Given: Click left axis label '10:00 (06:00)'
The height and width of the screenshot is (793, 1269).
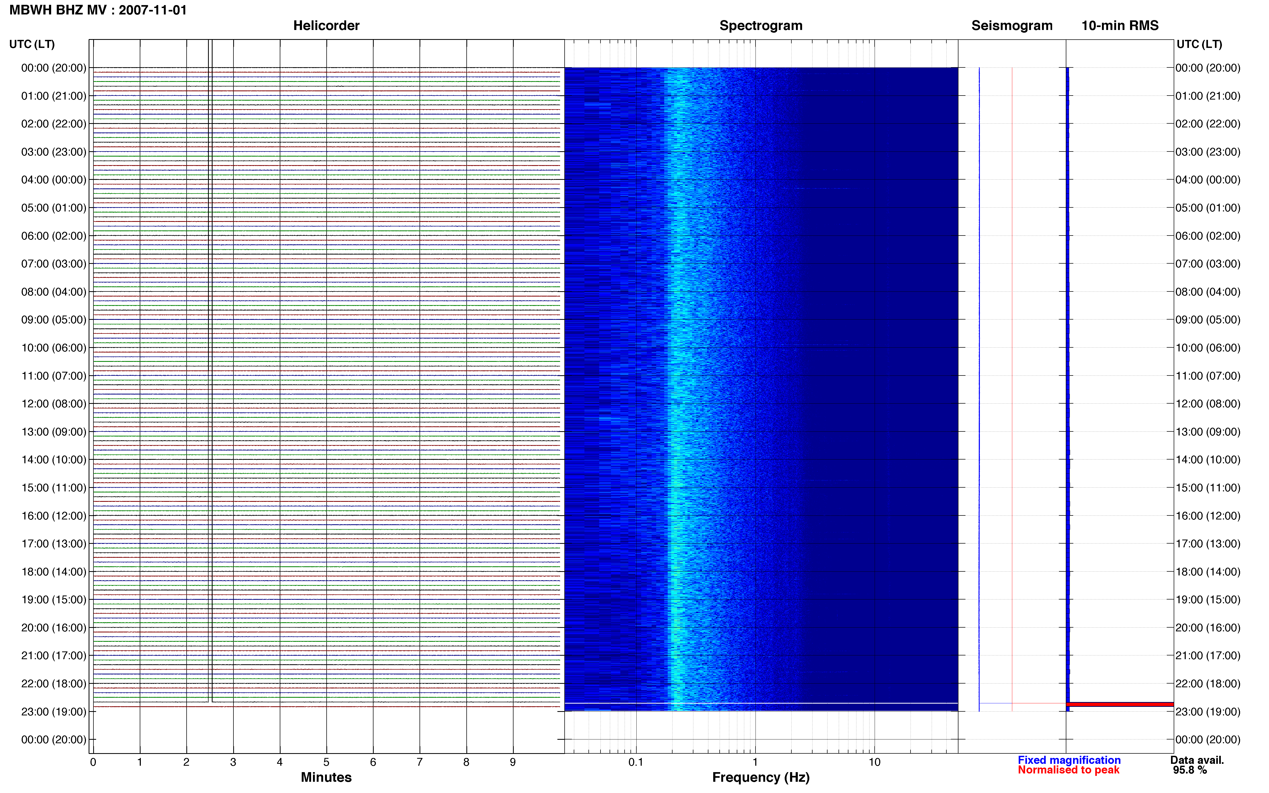Looking at the screenshot, I should coord(54,348).
